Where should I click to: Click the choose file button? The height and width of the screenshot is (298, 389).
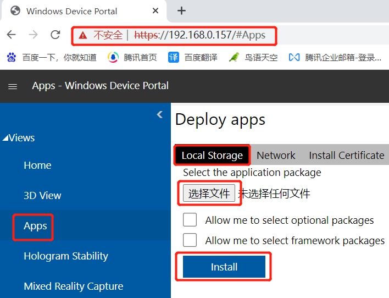pyautogui.click(x=209, y=193)
